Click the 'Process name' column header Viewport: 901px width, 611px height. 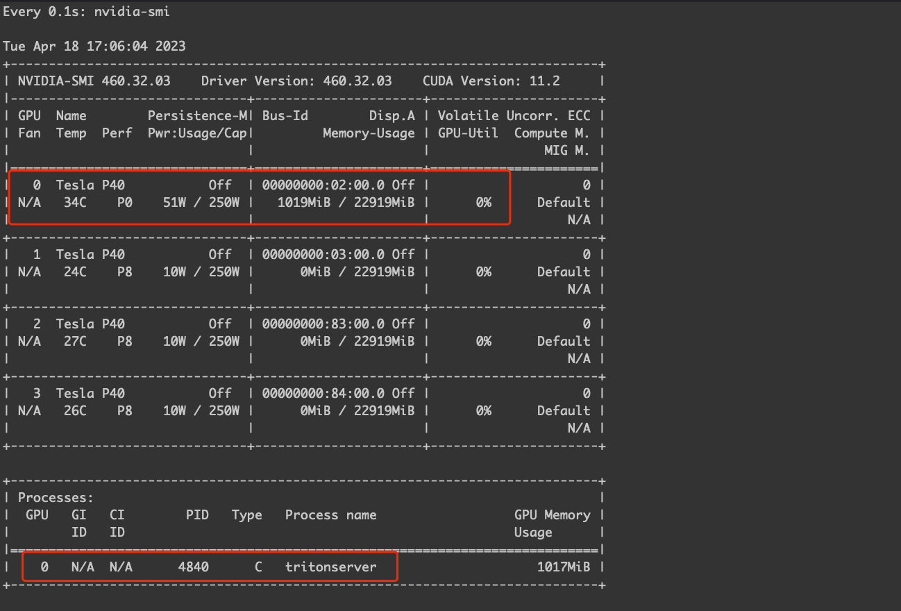[x=331, y=515]
